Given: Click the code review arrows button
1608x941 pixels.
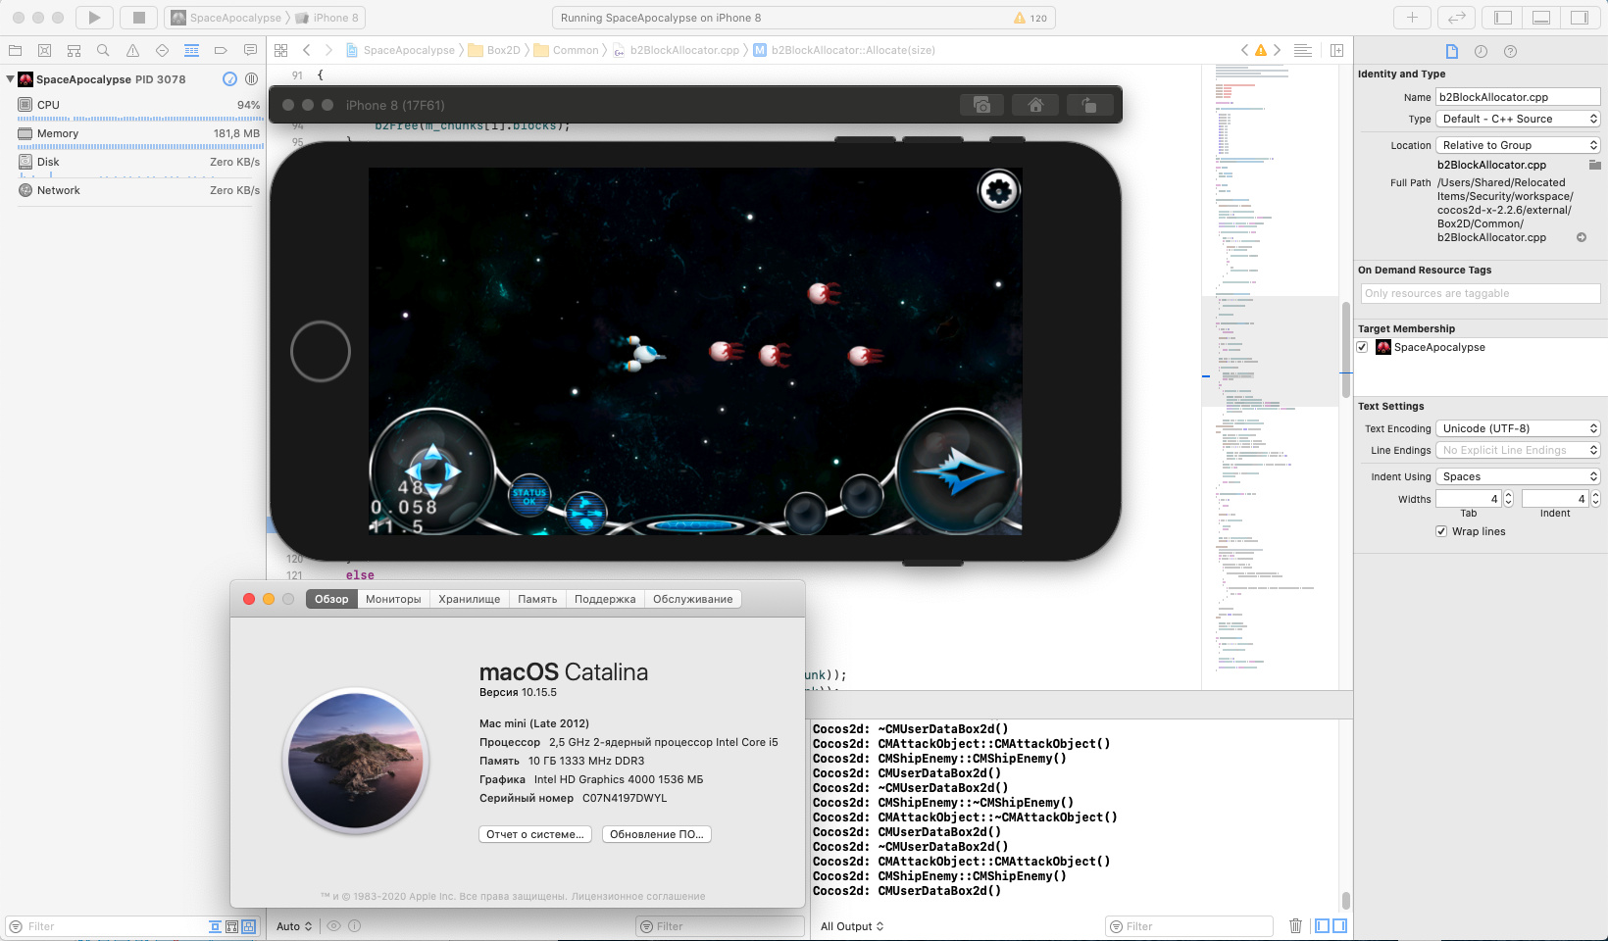Looking at the screenshot, I should point(1457,18).
